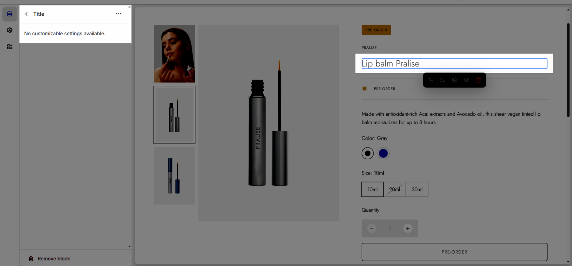572x266 pixels.
Task: Go back from the Title block panel
Action: click(x=26, y=14)
